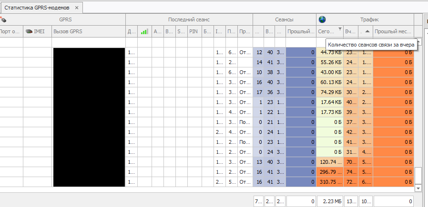This screenshot has width=428, height=207.
Task: Select the cell showing 74.29 КБ
Action: (330, 92)
